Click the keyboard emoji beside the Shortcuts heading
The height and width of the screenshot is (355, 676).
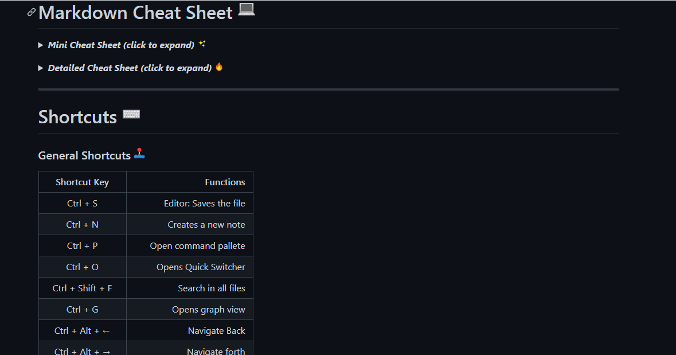pyautogui.click(x=131, y=114)
